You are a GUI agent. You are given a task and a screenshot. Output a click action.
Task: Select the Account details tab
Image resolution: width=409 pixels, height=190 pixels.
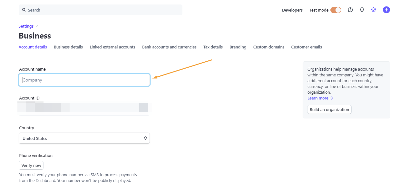pos(33,47)
